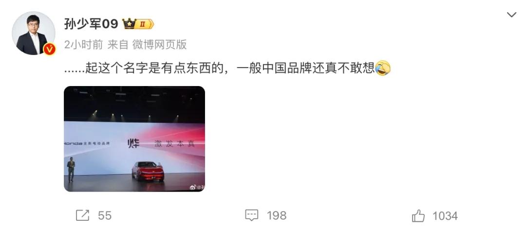Click the Weibo watermark logo on photo
Viewport: 526px width, 230px height.
click(x=193, y=187)
